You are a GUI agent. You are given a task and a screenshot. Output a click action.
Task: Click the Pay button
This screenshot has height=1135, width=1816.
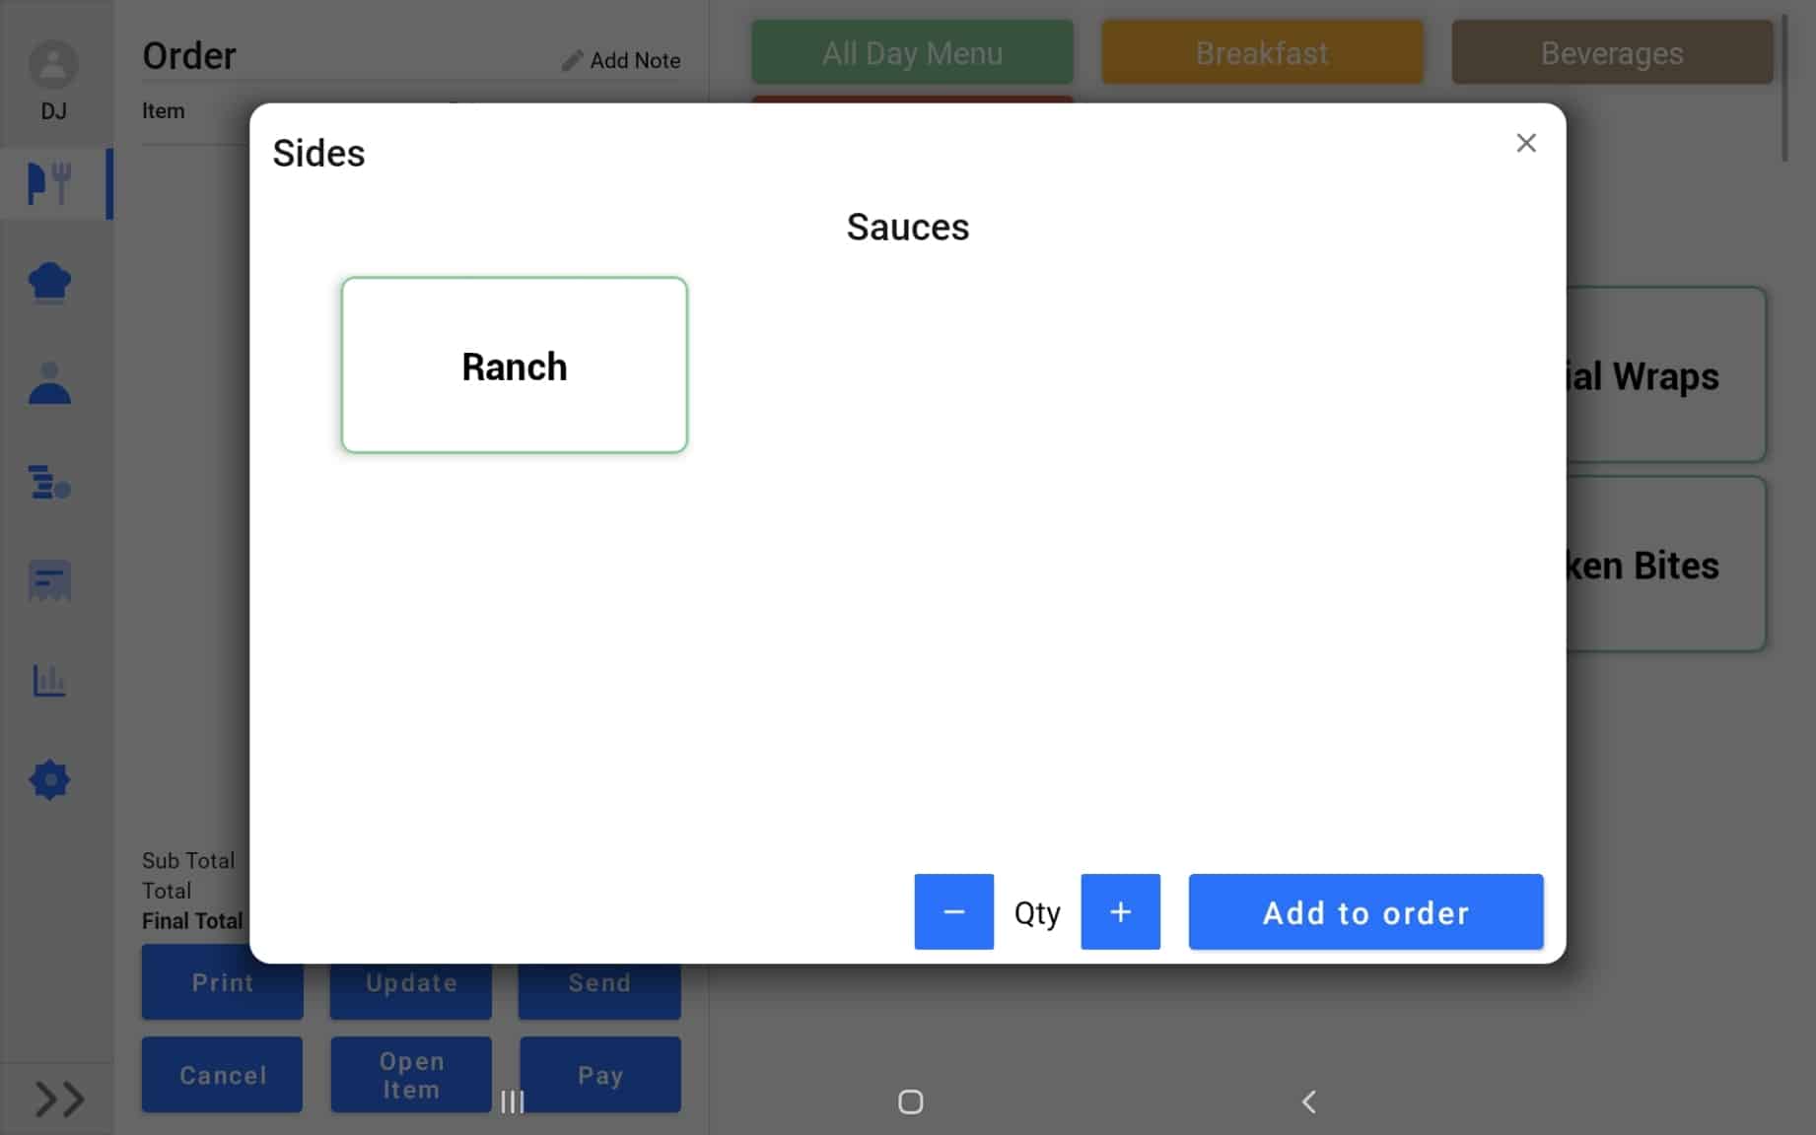pyautogui.click(x=599, y=1074)
